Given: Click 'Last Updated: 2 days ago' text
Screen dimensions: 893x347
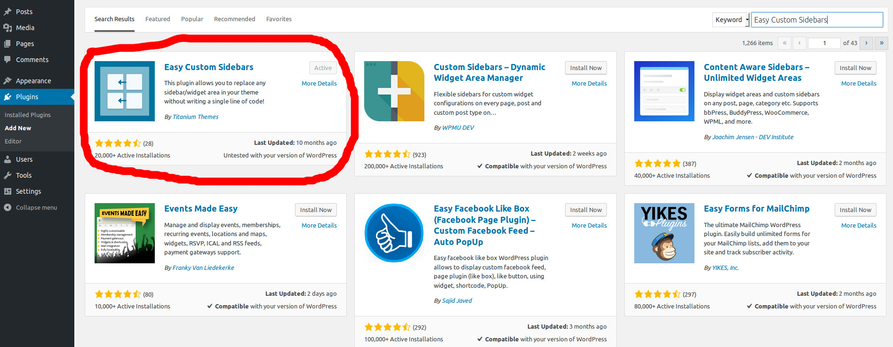Looking at the screenshot, I should 301,293.
